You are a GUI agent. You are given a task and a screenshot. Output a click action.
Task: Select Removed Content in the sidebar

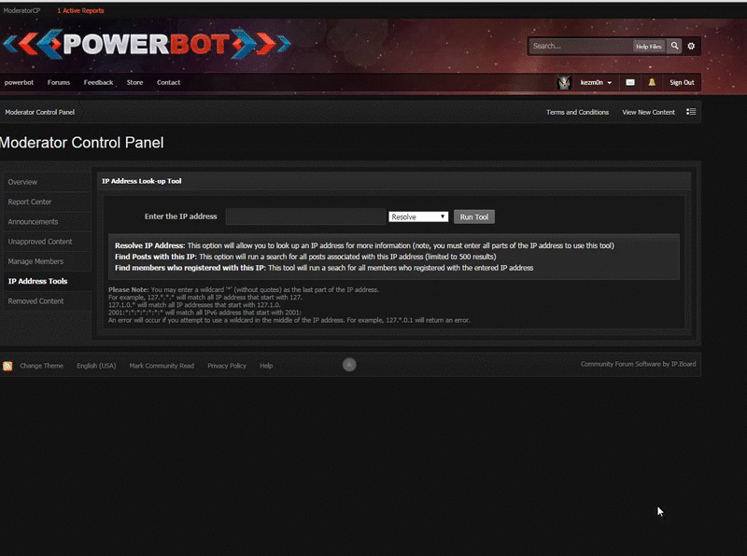tap(47, 301)
